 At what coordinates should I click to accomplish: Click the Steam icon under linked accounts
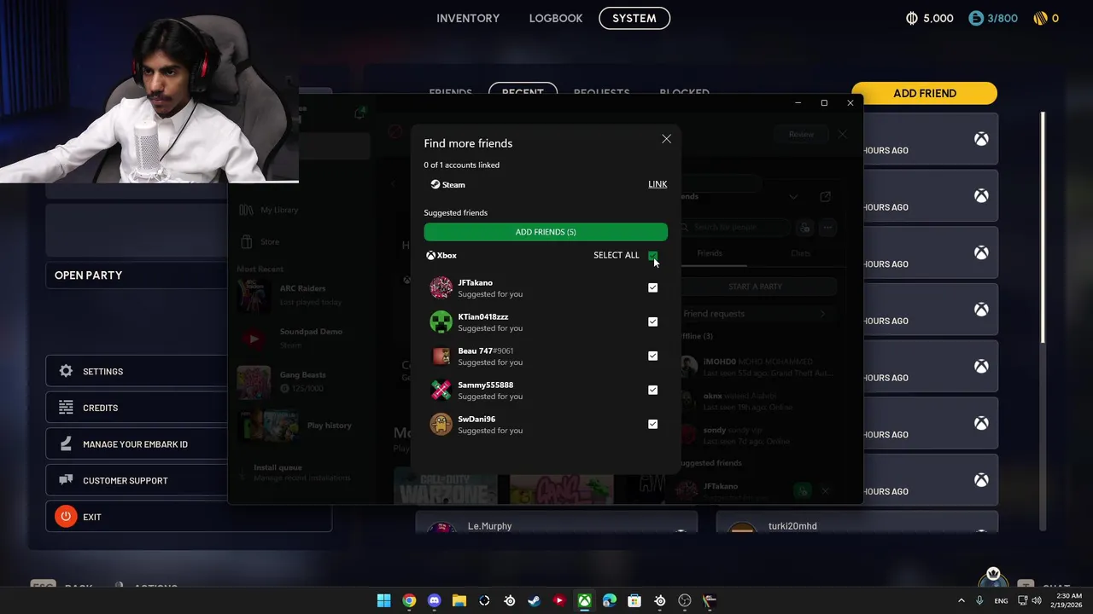point(435,184)
